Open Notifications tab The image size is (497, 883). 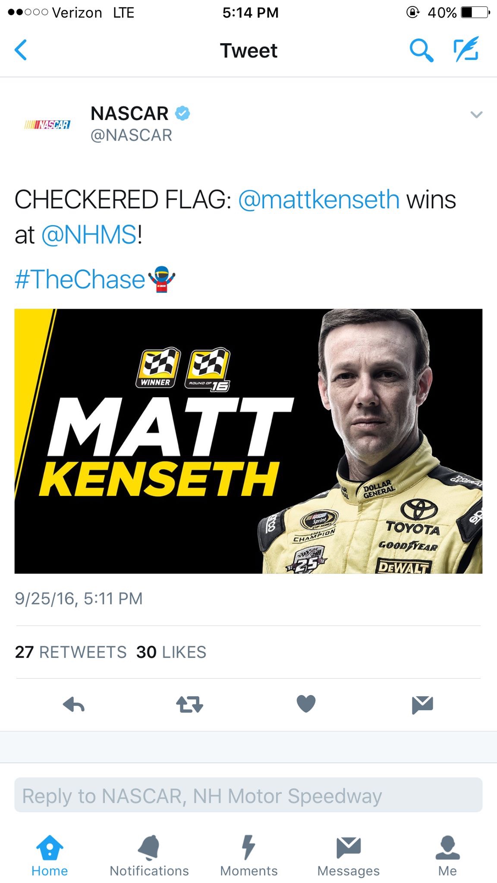(149, 855)
